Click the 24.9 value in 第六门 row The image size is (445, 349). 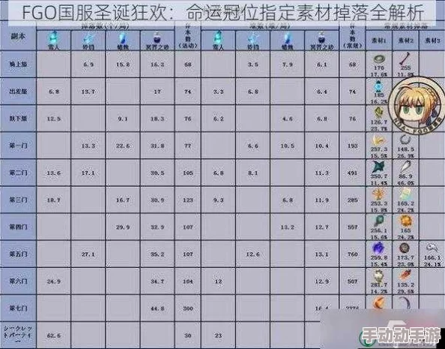point(54,281)
